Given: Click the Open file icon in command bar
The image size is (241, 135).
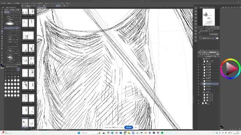Looking at the screenshot, I should pyautogui.click(x=27, y=6).
